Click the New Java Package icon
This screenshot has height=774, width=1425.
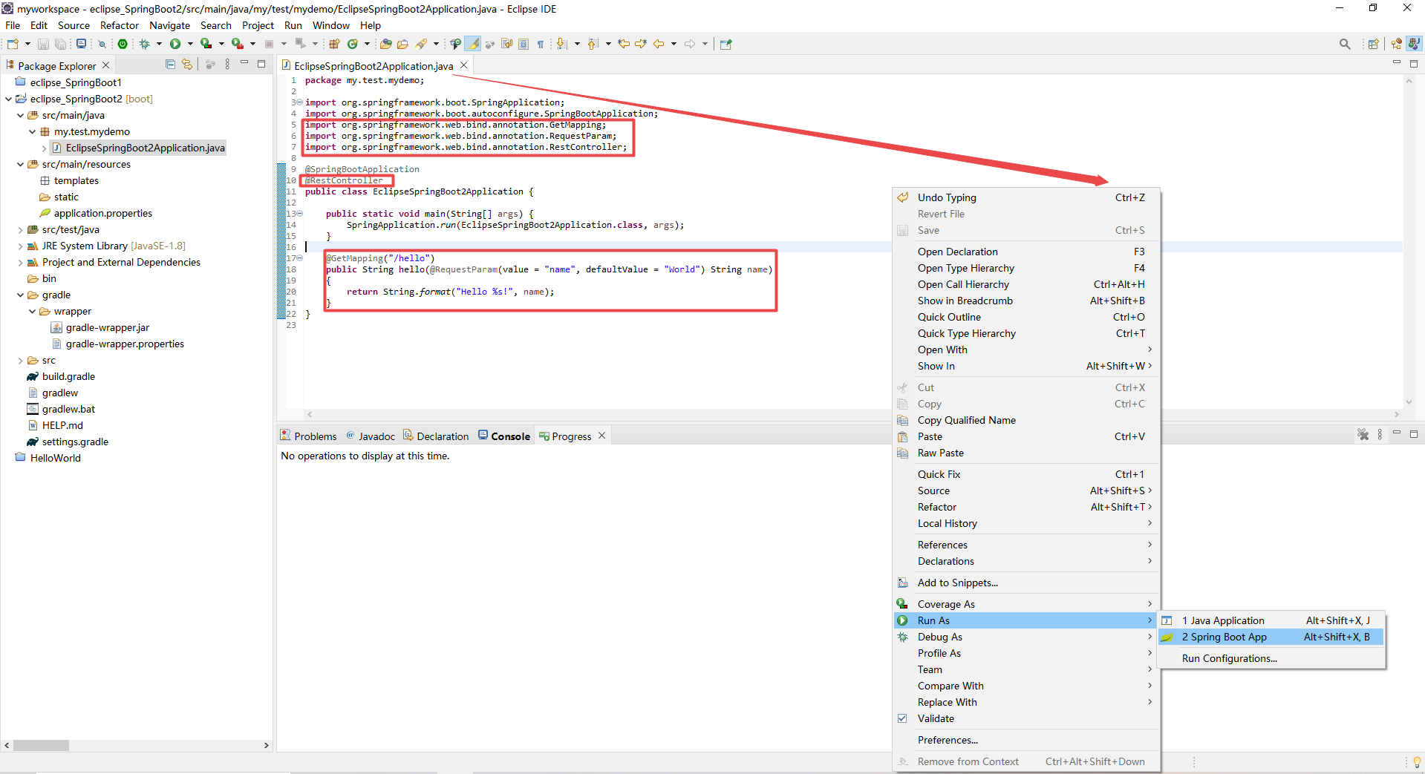click(x=334, y=44)
